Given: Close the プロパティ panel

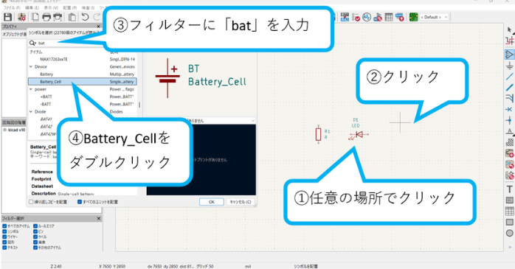Looking at the screenshot, I should click(x=99, y=27).
